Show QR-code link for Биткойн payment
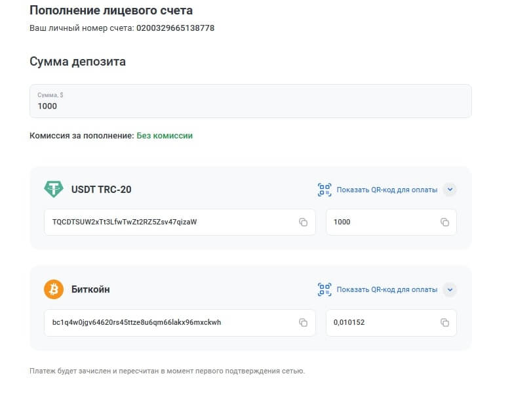 tap(387, 290)
